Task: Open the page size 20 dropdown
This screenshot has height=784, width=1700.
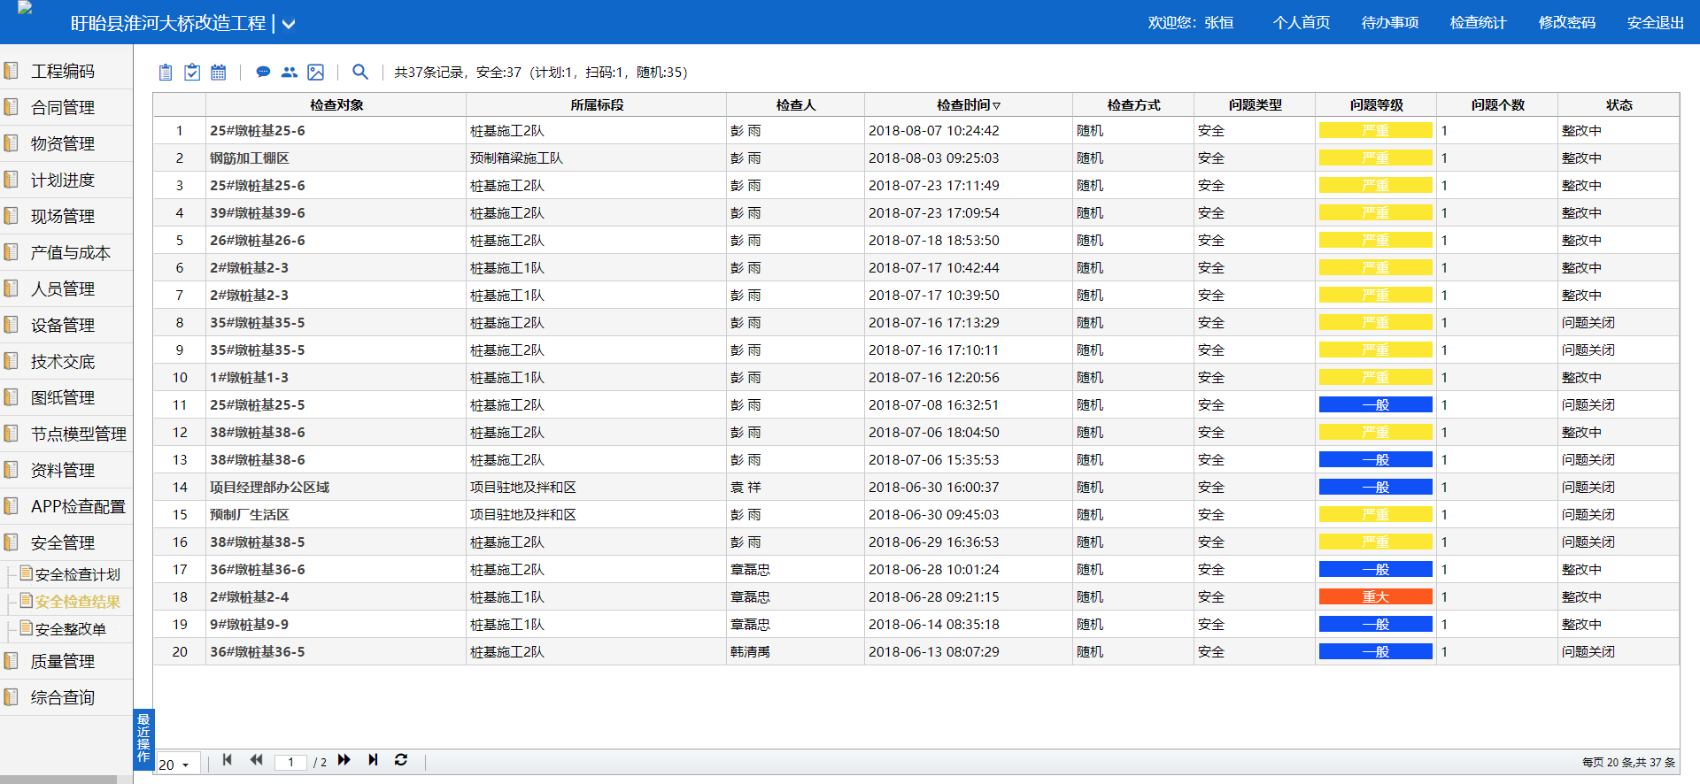Action: [176, 765]
